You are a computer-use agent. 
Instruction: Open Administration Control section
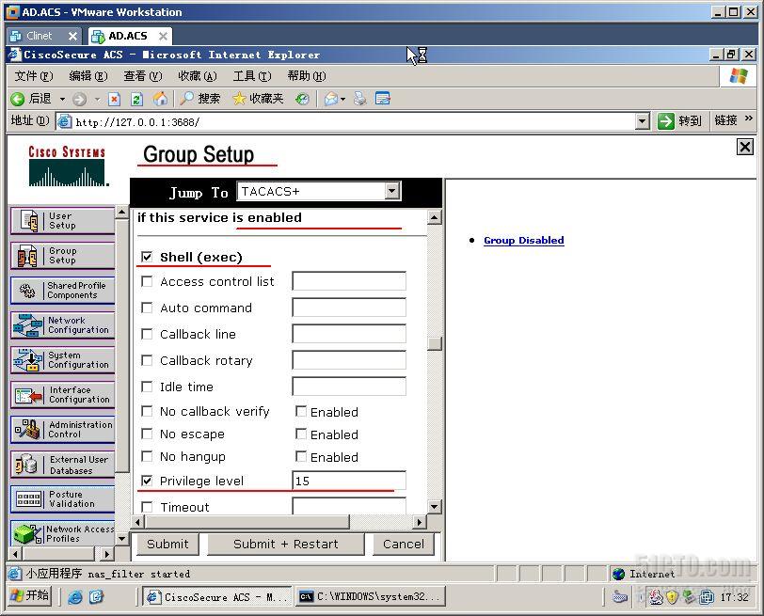(62, 430)
